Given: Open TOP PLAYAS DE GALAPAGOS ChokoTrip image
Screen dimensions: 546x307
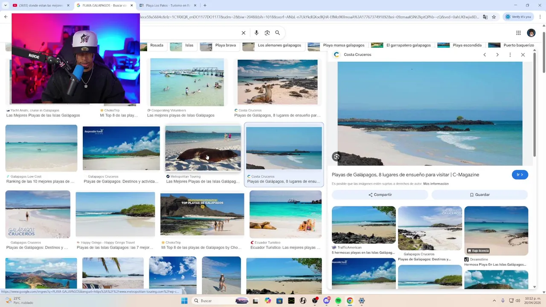Looking at the screenshot, I should point(202,214).
